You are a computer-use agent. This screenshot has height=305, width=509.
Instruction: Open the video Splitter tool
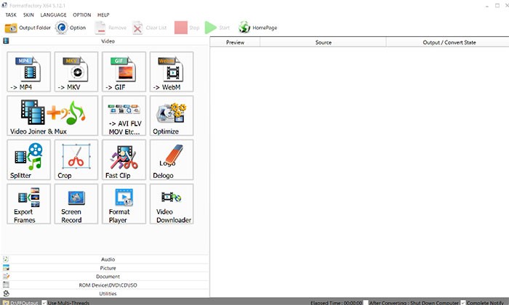coord(28,160)
